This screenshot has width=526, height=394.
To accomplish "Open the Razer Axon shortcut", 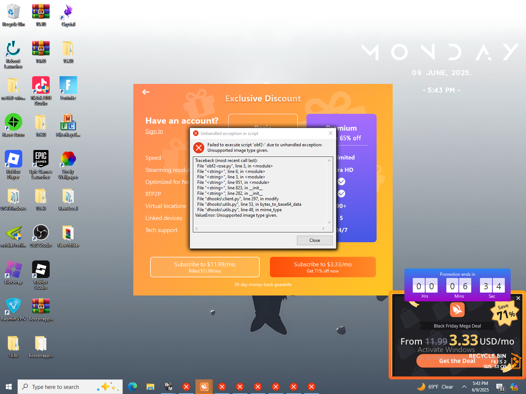I will [x=14, y=126].
